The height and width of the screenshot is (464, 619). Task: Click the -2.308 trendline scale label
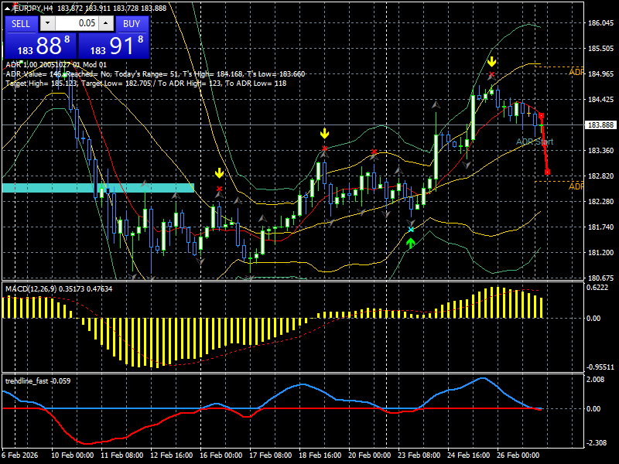click(x=597, y=443)
